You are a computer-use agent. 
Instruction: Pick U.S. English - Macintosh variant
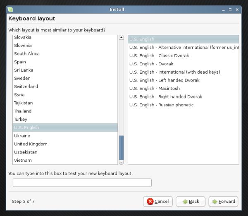tap(183, 89)
